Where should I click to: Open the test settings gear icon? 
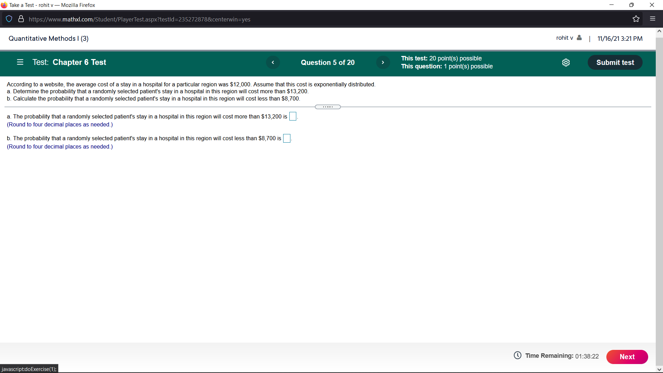pyautogui.click(x=566, y=63)
